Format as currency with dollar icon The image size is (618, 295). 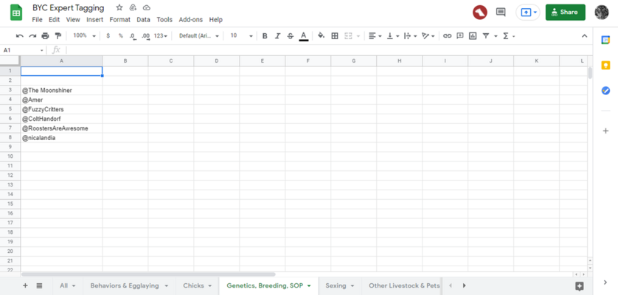coord(108,36)
